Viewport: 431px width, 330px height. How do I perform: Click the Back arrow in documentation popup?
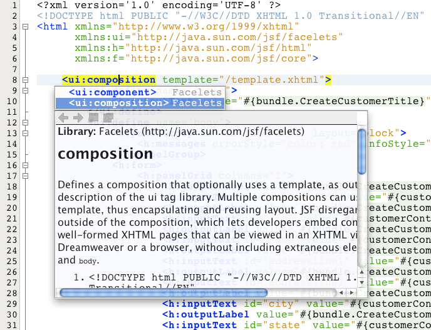point(63,118)
